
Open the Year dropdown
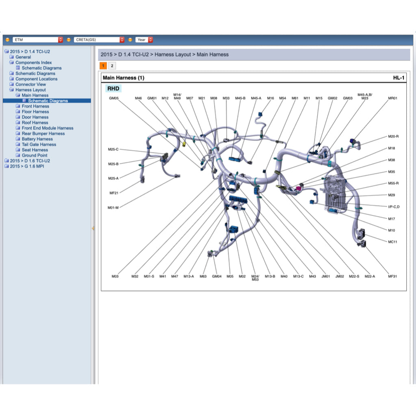pyautogui.click(x=144, y=40)
